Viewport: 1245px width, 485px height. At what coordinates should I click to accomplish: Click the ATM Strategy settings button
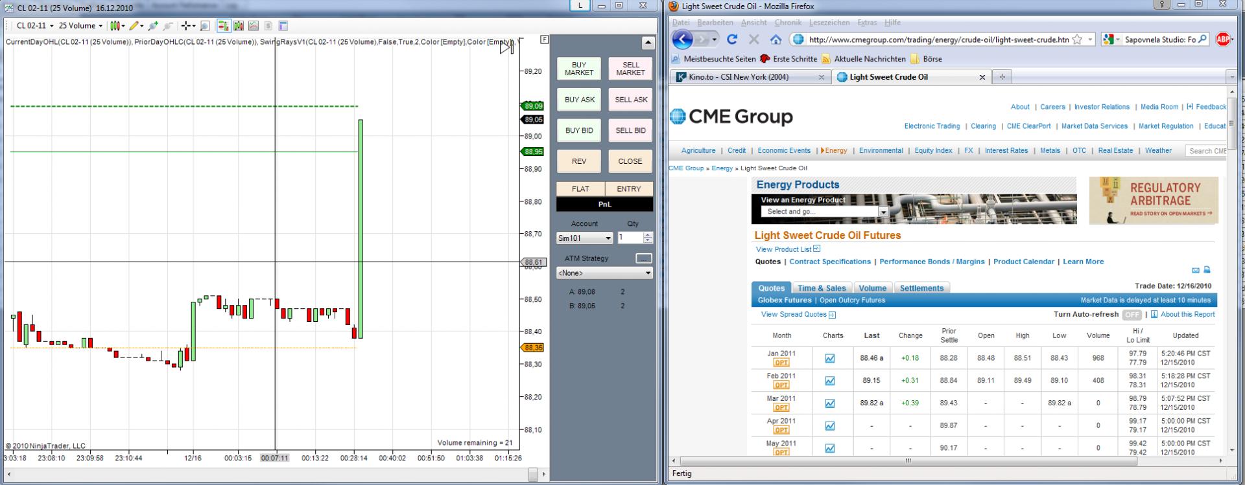click(643, 258)
